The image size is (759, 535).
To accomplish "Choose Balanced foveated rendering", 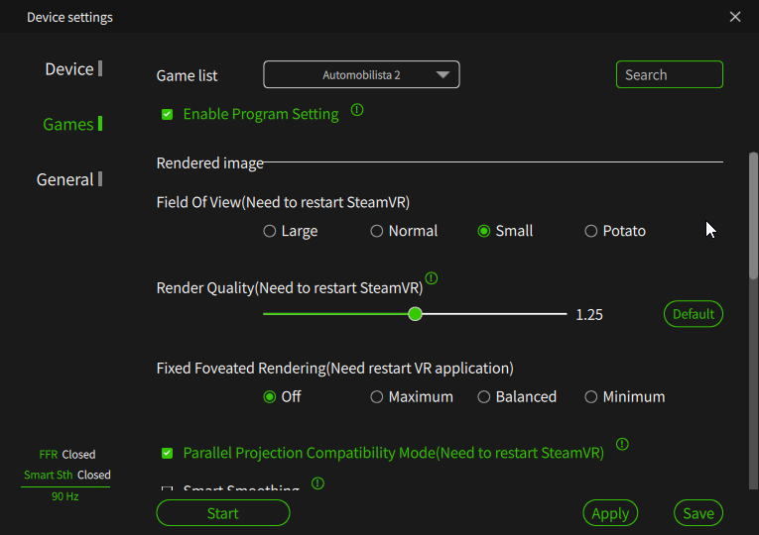I will (484, 396).
